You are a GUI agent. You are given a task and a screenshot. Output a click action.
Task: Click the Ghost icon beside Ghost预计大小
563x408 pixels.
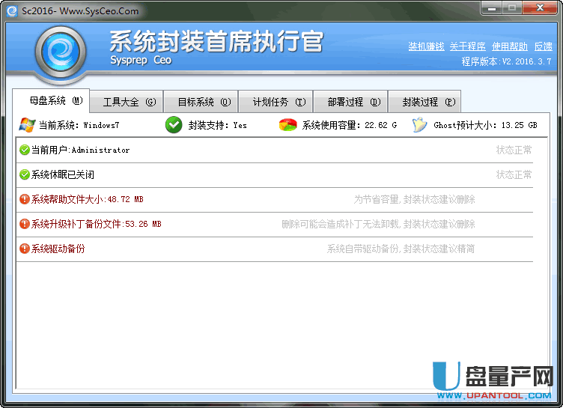[419, 125]
